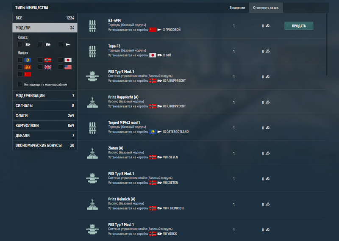
Task: Select the МОДУЛИ category
Action: (45, 28)
